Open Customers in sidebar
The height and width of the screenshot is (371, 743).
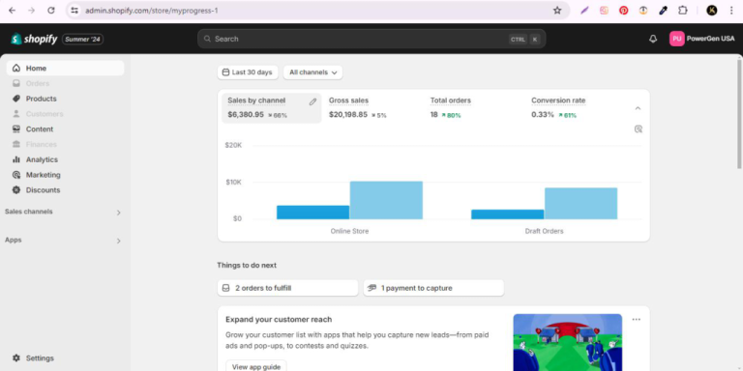point(66,114)
